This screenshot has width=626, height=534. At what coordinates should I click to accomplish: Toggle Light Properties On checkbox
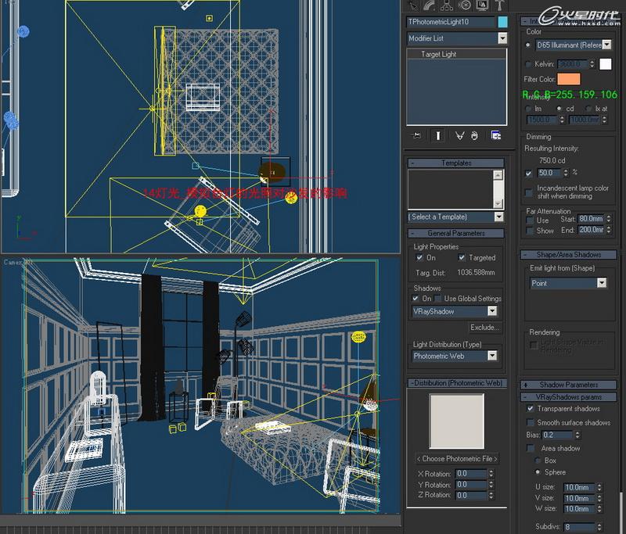[419, 258]
